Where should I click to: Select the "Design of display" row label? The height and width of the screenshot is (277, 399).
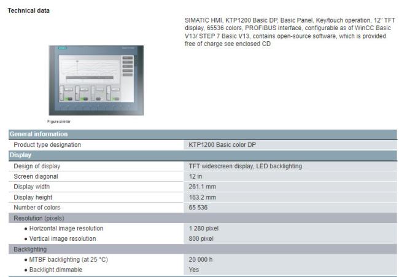pos(37,166)
